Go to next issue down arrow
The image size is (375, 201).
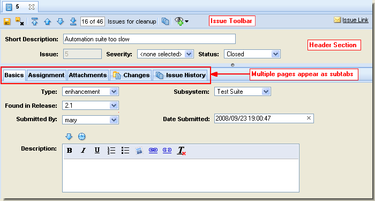pyautogui.click(x=60, y=21)
